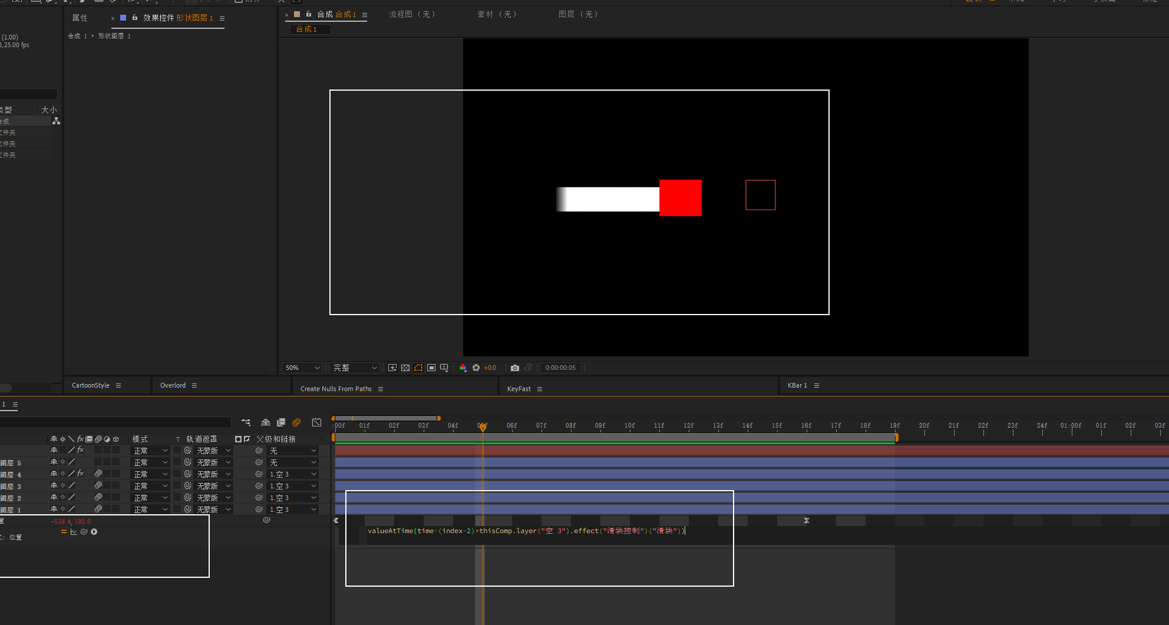Enable frame blending for the timeline
The height and width of the screenshot is (625, 1169).
click(281, 422)
